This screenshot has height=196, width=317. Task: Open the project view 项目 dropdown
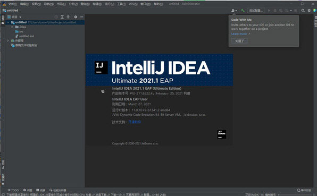tap(14, 17)
